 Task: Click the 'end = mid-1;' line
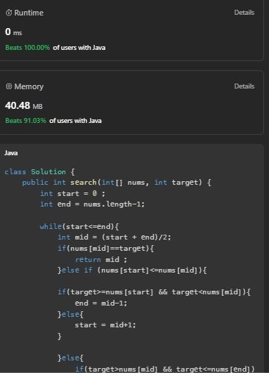101,303
